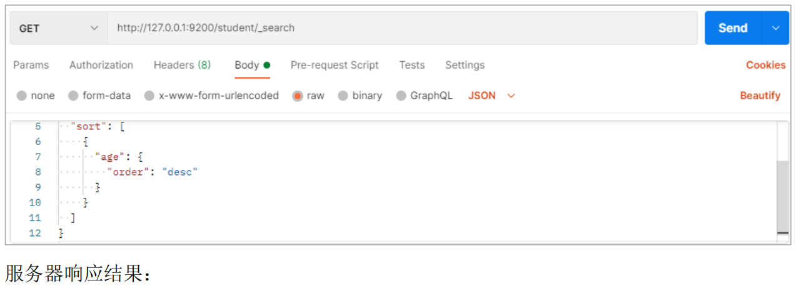Select the x-www-form-urlencoded radio option
This screenshot has width=796, height=286.
149,96
